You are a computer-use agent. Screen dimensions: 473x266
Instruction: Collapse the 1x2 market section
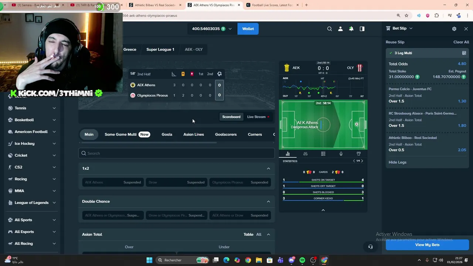tap(269, 168)
